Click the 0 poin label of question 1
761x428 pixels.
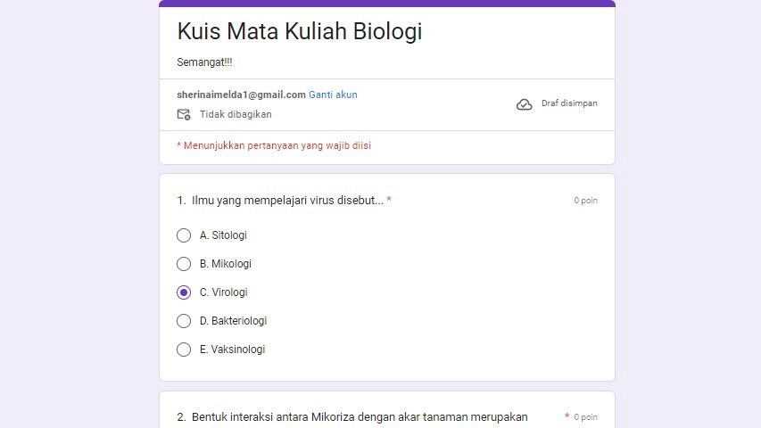585,201
